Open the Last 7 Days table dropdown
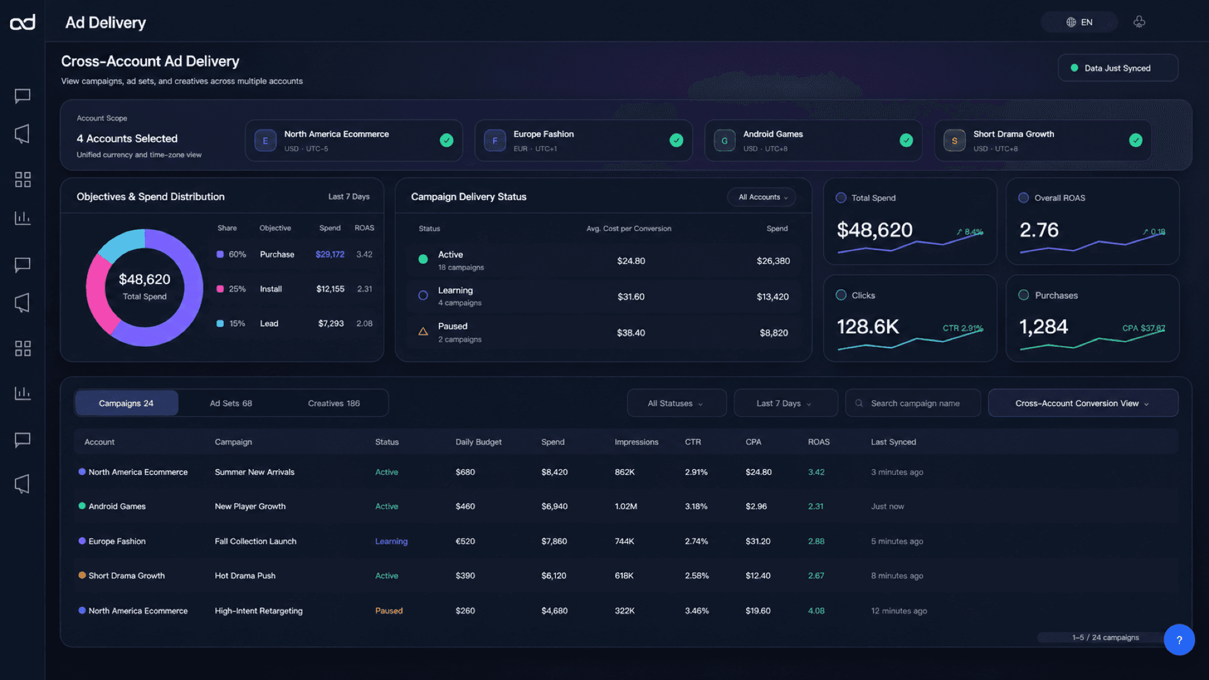Image resolution: width=1209 pixels, height=680 pixels. point(785,403)
